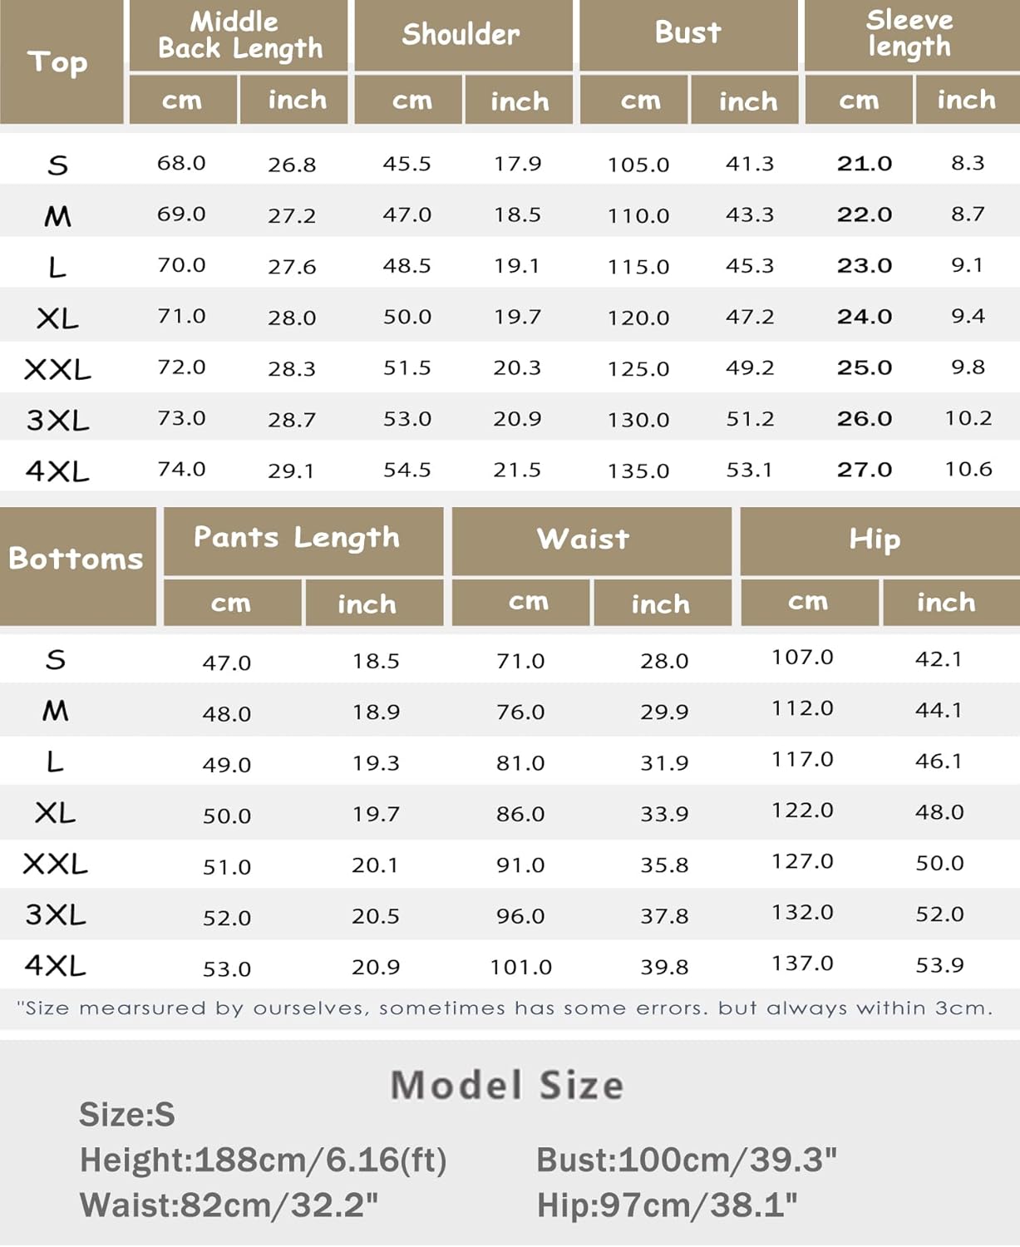The height and width of the screenshot is (1247, 1020).
Task: Click the model Height 188cm text
Action: [263, 1160]
